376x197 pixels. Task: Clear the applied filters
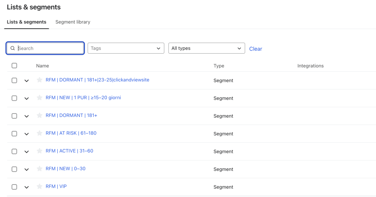click(x=256, y=49)
